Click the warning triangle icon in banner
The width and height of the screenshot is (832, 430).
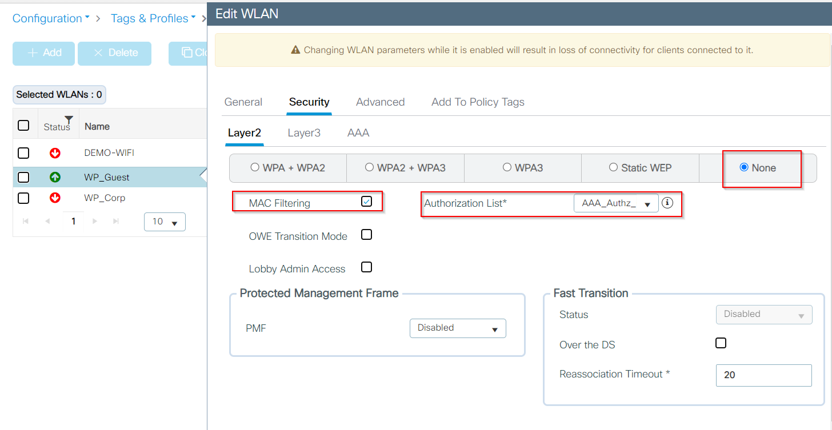point(295,50)
